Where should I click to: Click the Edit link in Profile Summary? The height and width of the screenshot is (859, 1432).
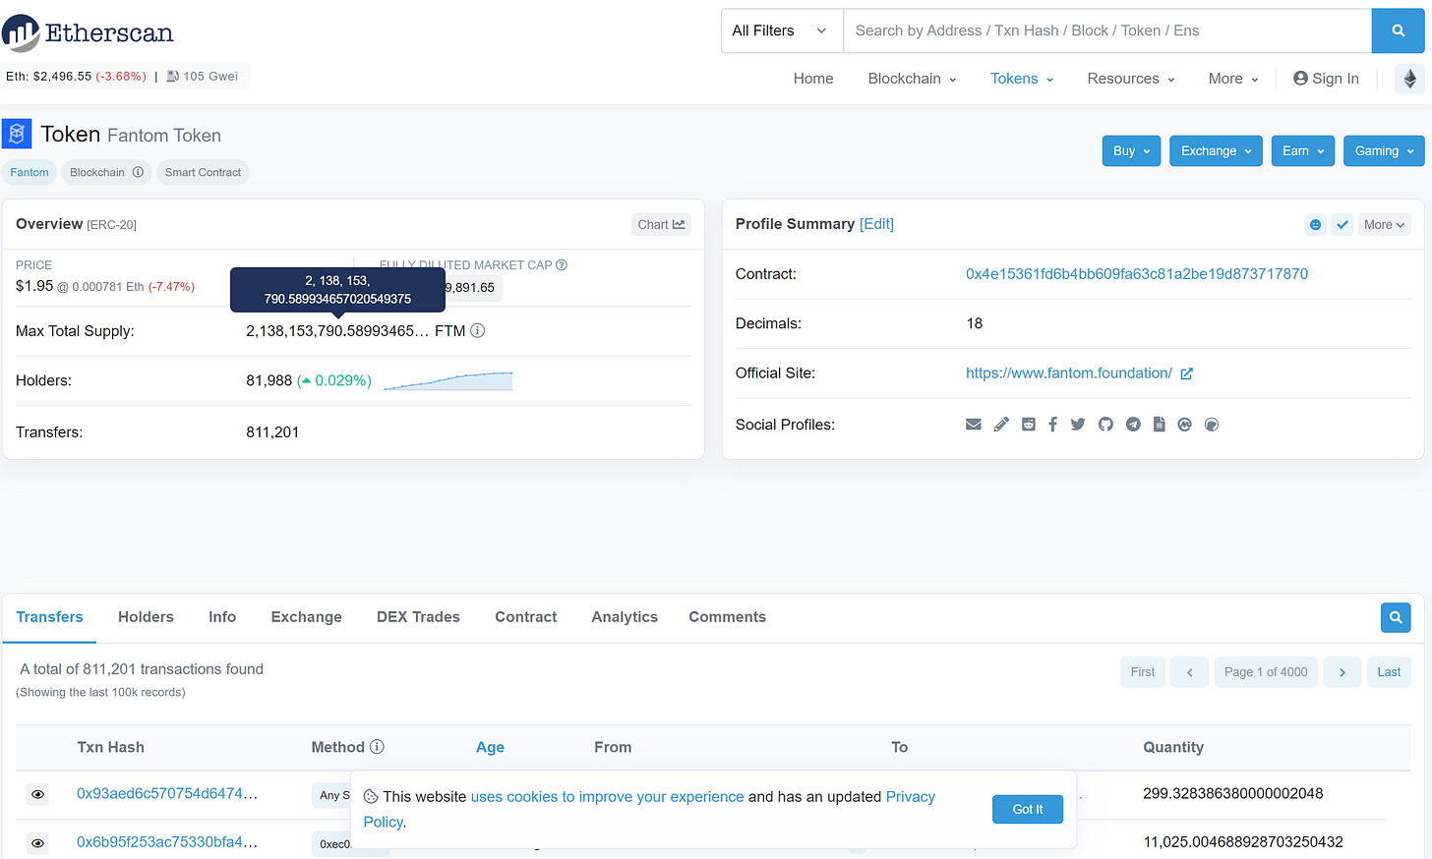pos(876,224)
